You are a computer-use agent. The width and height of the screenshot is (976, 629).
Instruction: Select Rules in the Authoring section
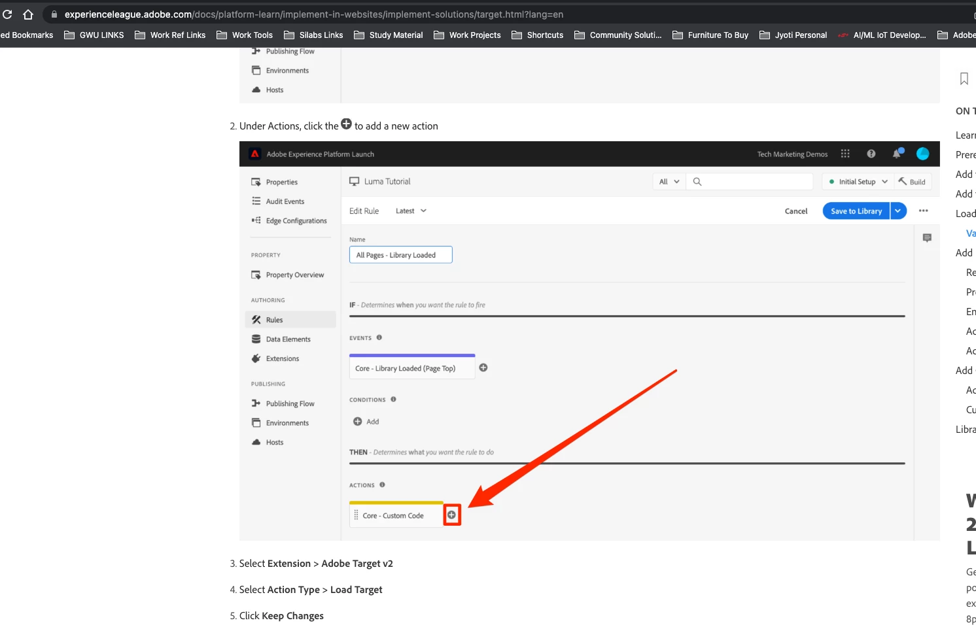coord(290,320)
